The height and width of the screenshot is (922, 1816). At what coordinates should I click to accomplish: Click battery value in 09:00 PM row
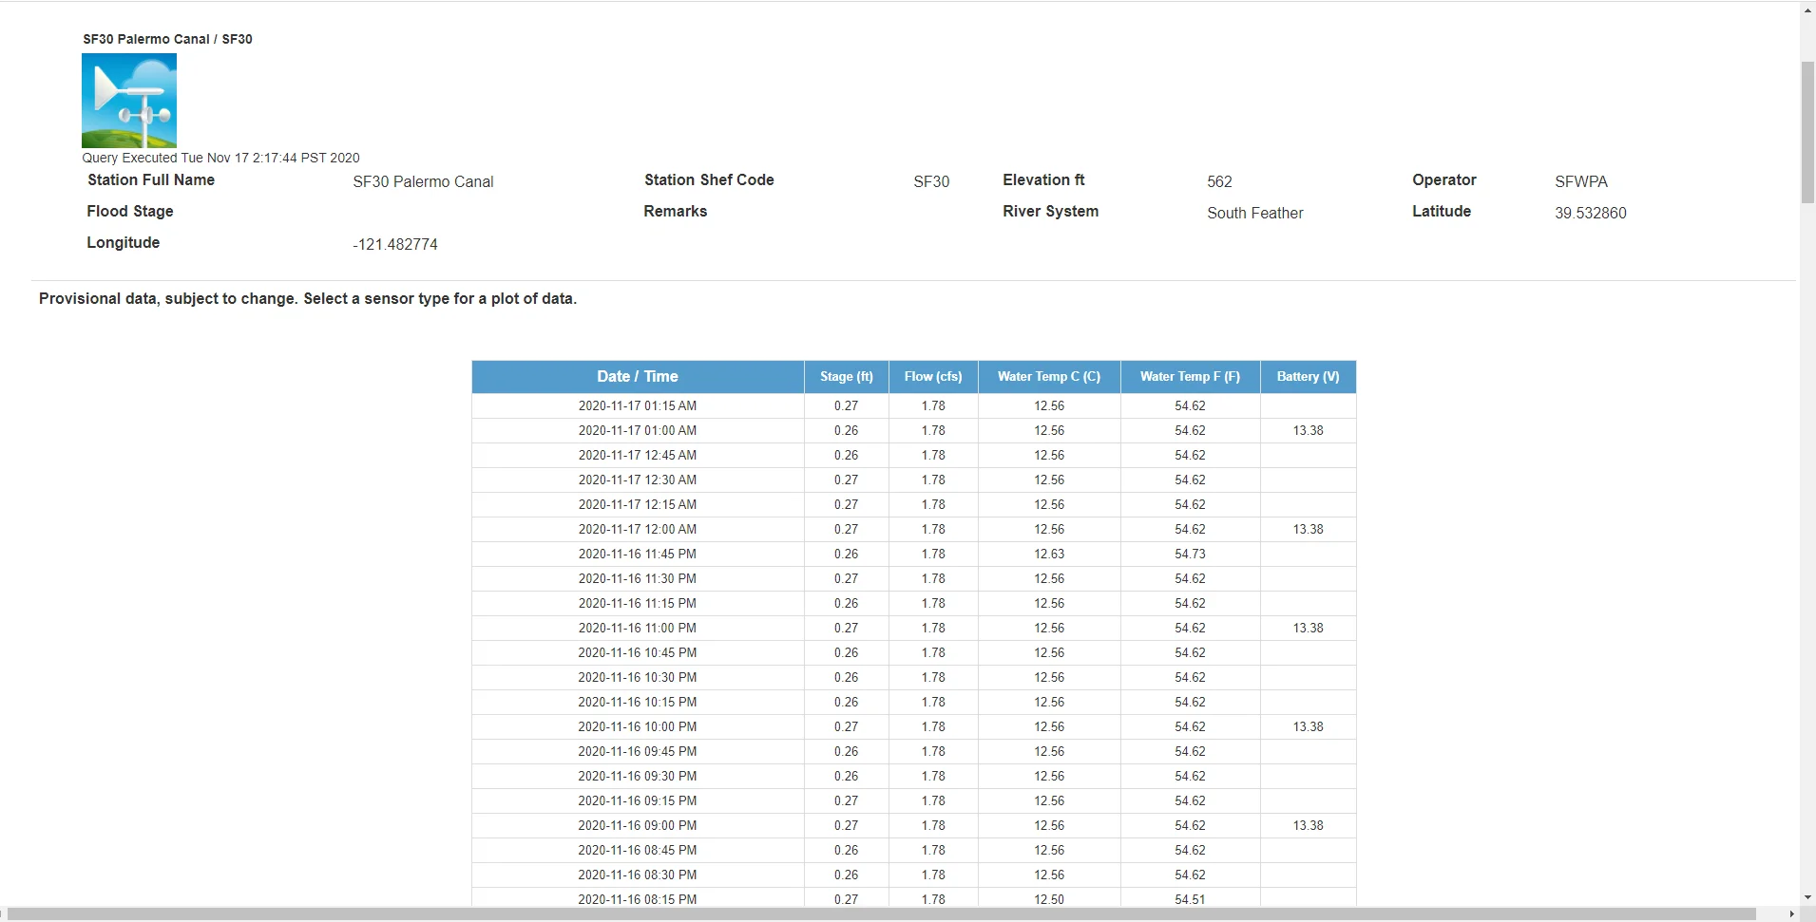pos(1308,825)
